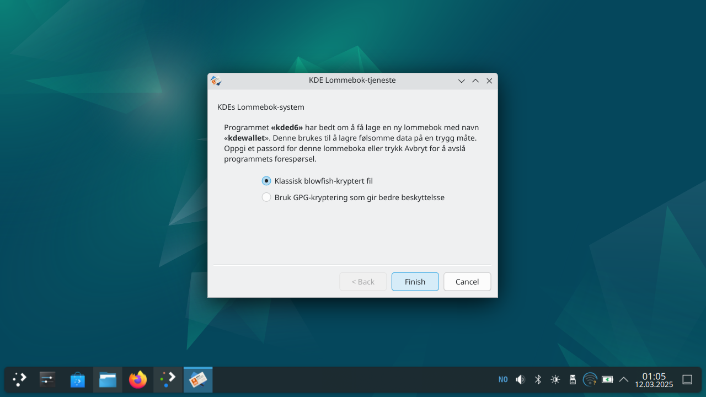Open the Dolphin file manager
Viewport: 706px width, 397px height.
pyautogui.click(x=108, y=379)
